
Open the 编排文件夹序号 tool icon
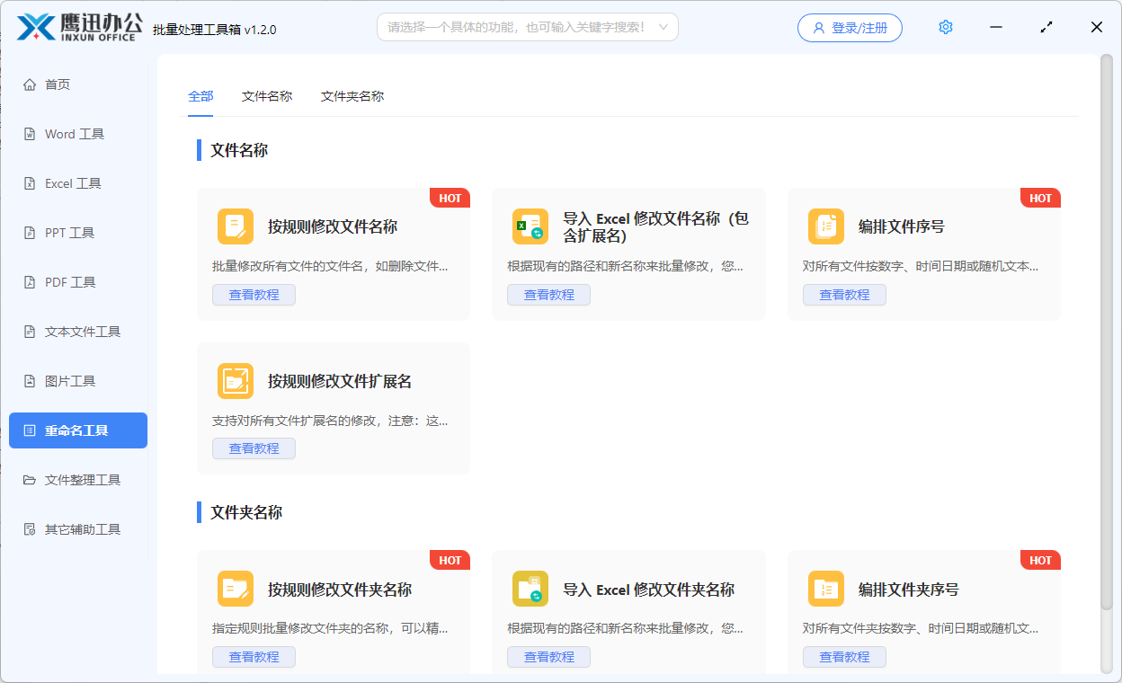click(826, 589)
